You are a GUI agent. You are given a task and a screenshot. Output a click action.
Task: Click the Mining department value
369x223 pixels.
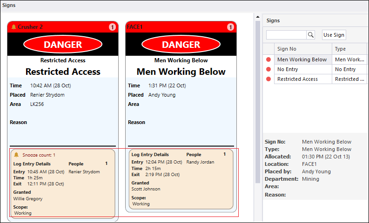pos(311,179)
